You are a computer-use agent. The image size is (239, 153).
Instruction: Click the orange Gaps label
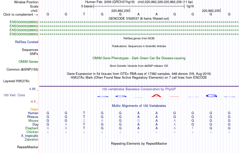click(x=34, y=109)
